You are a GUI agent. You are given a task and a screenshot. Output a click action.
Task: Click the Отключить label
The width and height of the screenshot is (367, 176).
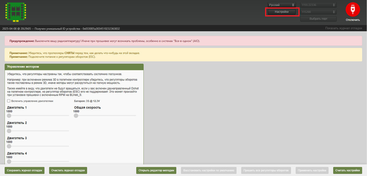(x=353, y=20)
